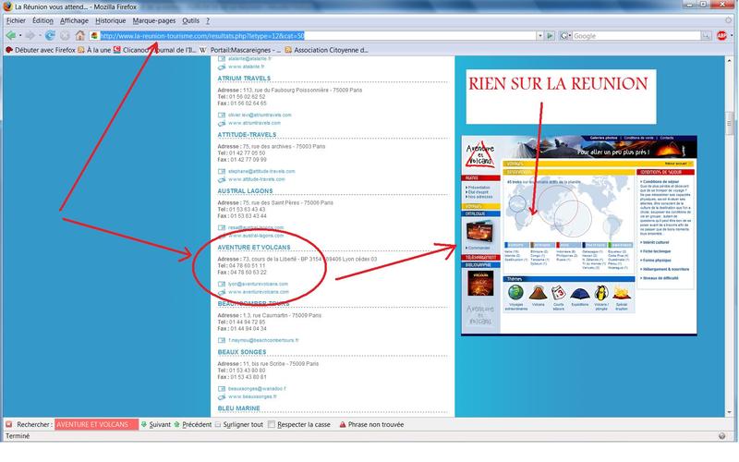
Task: Open the Google search engine dropdown
Action: click(x=567, y=35)
